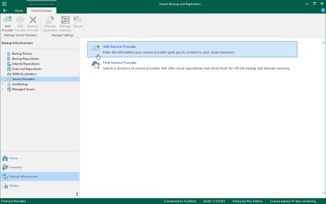The width and height of the screenshot is (326, 204).
Task: Click the WAN Accelerators cloud icon
Action: [9, 74]
